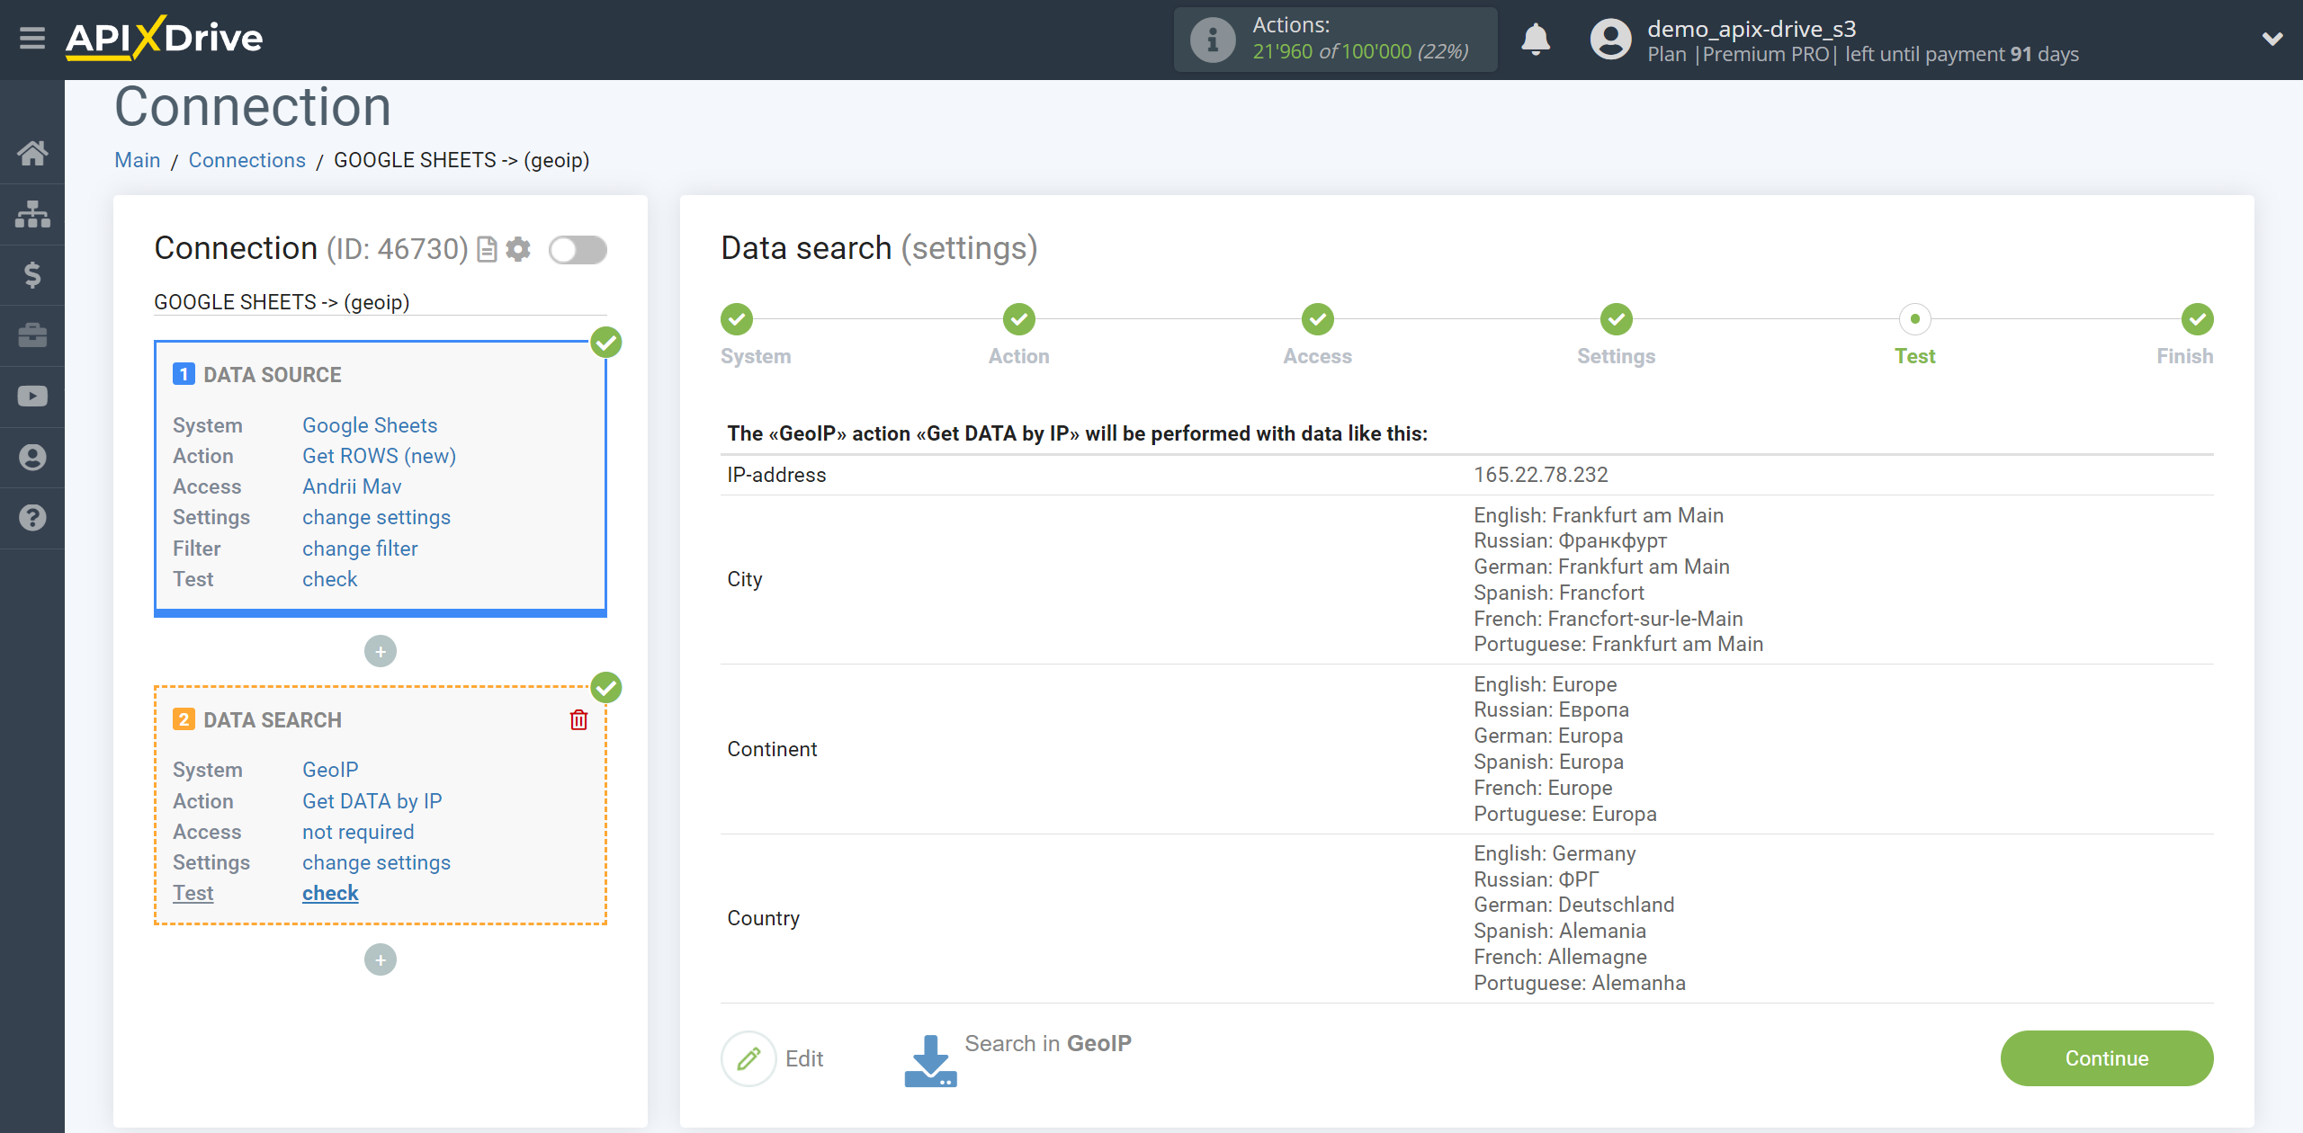Add step after Data Search block
Screen dimensions: 2303x1133
[x=381, y=959]
